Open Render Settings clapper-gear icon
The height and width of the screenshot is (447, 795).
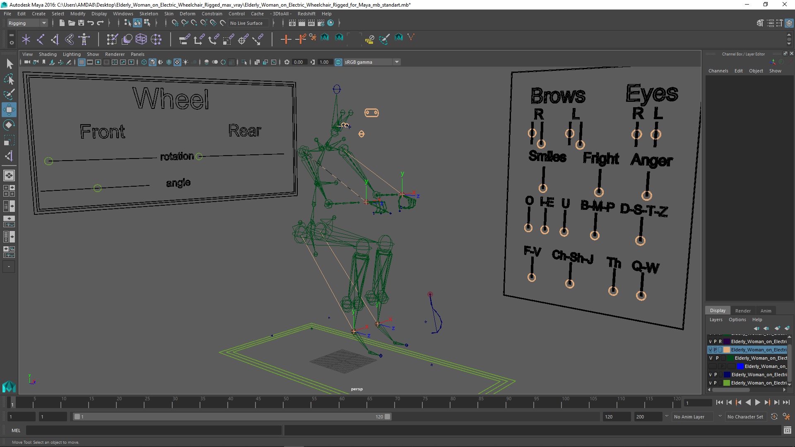[321, 23]
